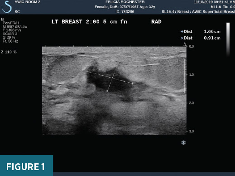Click the right endpoint of long caliper

(132, 83)
